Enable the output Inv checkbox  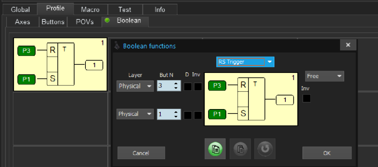(307, 99)
